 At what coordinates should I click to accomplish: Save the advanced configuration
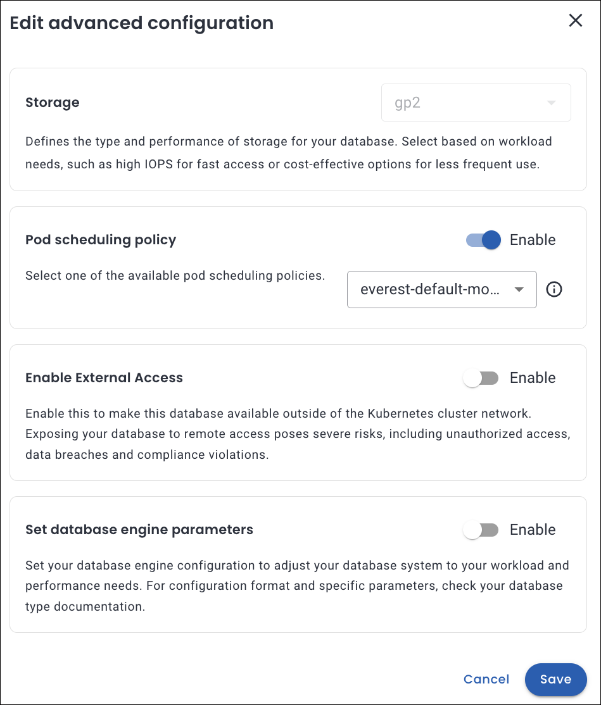[x=555, y=679]
